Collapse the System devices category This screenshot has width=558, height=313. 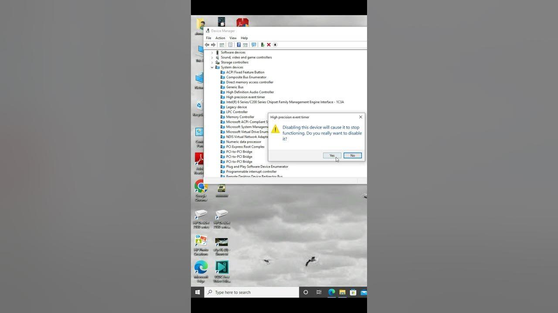[x=212, y=67]
